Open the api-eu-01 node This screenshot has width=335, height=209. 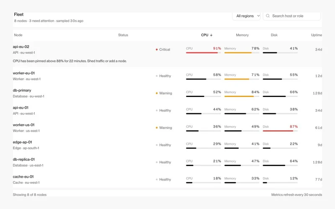[21, 107]
